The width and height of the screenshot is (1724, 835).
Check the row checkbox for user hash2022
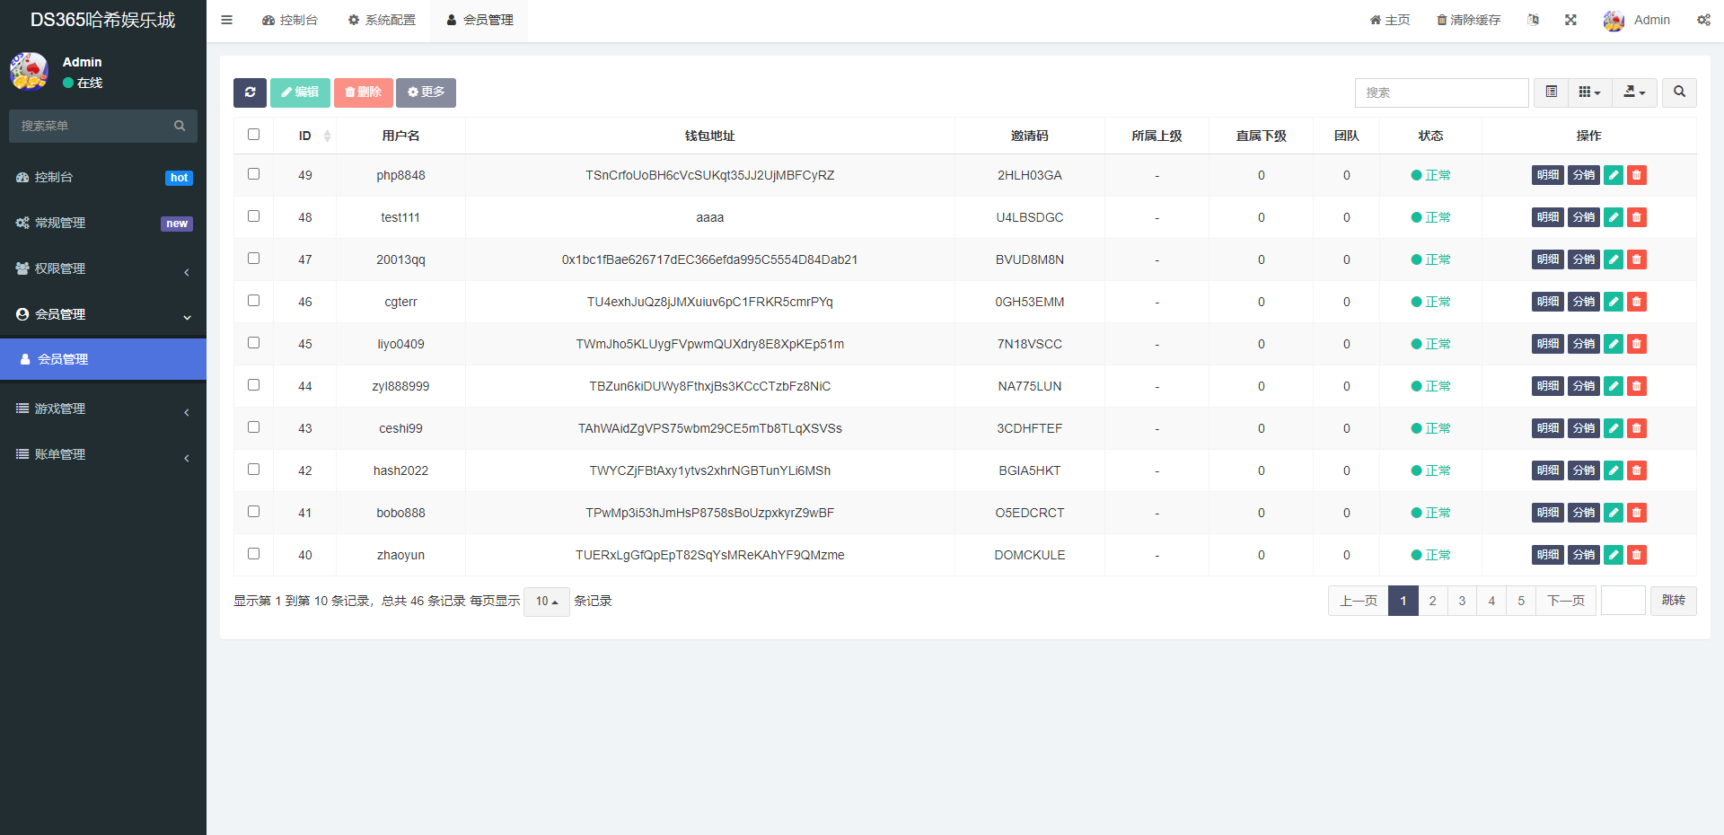pyautogui.click(x=253, y=469)
